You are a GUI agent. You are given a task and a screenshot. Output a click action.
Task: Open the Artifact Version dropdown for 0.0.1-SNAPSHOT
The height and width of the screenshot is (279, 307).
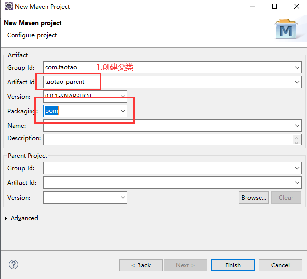(123, 96)
